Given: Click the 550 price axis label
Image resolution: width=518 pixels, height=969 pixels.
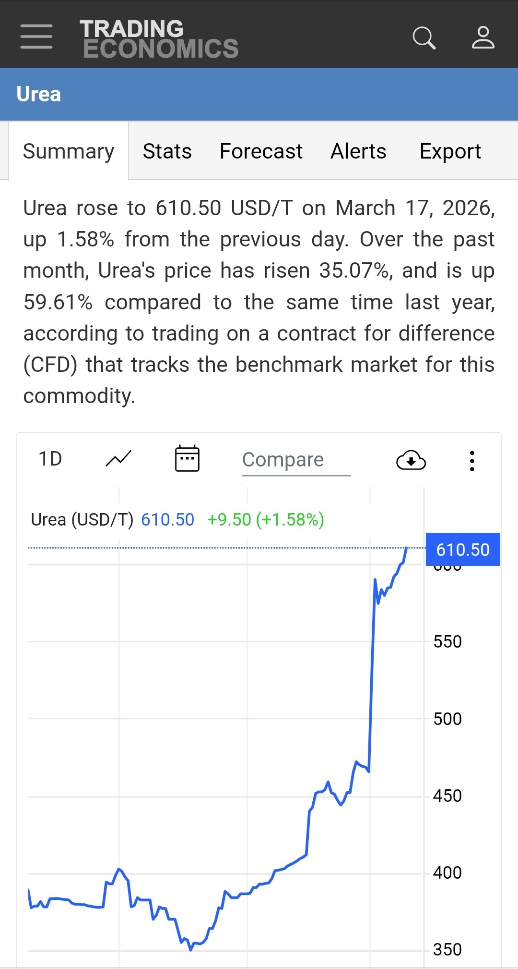Looking at the screenshot, I should (x=447, y=642).
